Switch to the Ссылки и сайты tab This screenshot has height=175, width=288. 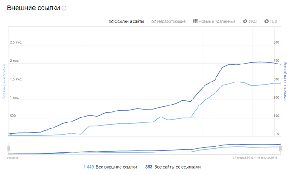coord(126,22)
